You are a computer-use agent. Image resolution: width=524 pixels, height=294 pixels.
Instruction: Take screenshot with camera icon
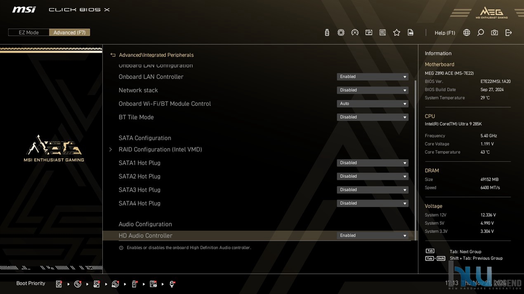coord(494,33)
